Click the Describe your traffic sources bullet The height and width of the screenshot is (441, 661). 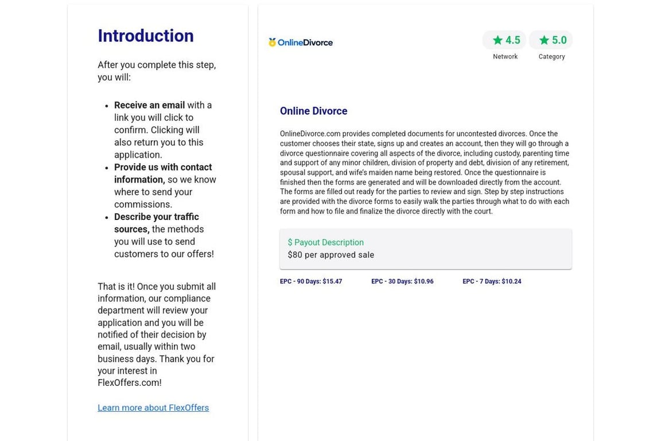click(x=165, y=235)
